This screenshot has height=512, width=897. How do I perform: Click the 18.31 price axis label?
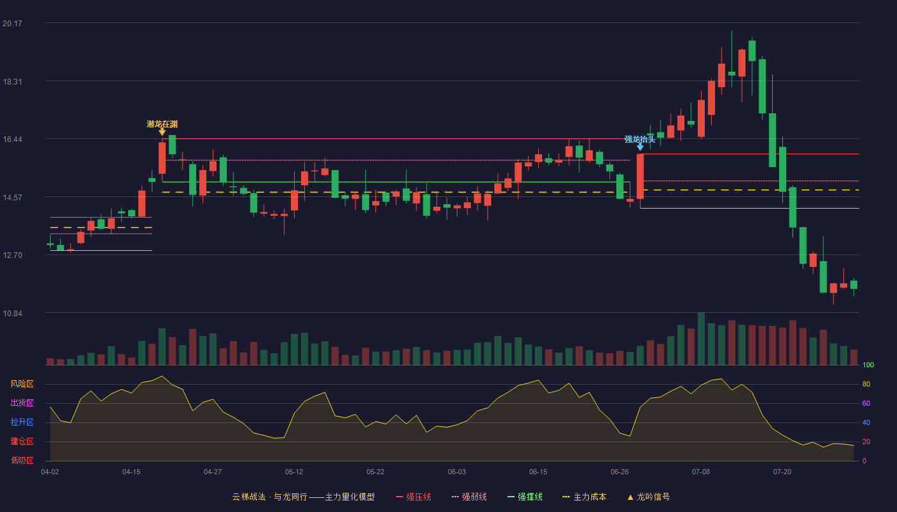click(12, 82)
